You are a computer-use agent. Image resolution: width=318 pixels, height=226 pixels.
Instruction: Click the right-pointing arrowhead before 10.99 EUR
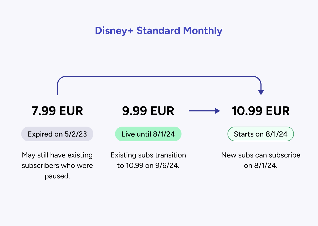(217, 111)
